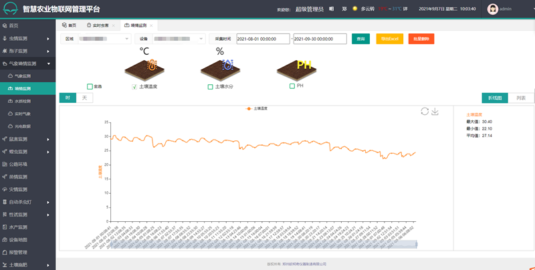Click the 报警管理 bell icon in the sidebar

point(5,252)
